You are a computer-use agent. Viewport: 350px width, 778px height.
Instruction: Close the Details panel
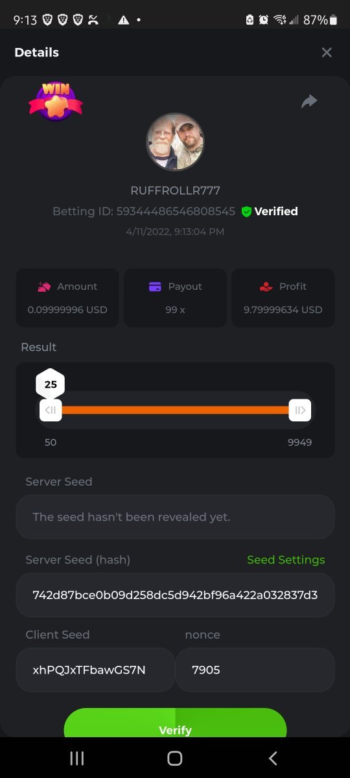(327, 53)
